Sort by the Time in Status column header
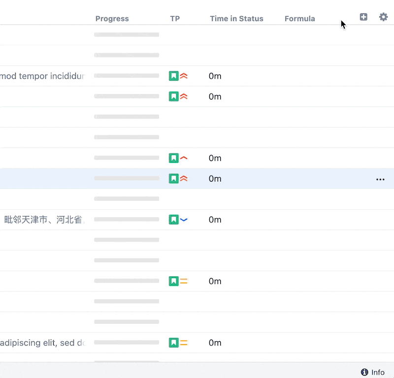The width and height of the screenshot is (394, 378). tap(236, 18)
